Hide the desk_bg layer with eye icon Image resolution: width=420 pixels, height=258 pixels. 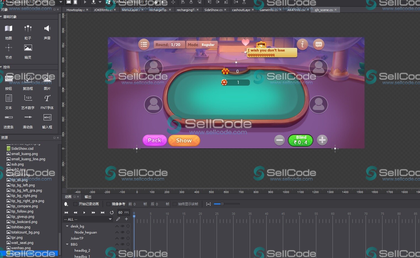(x=123, y=226)
